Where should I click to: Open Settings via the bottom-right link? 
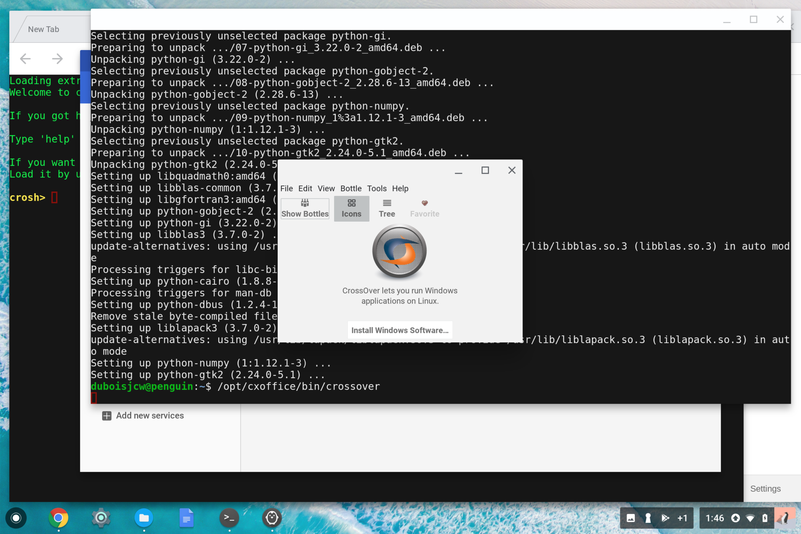pos(765,488)
